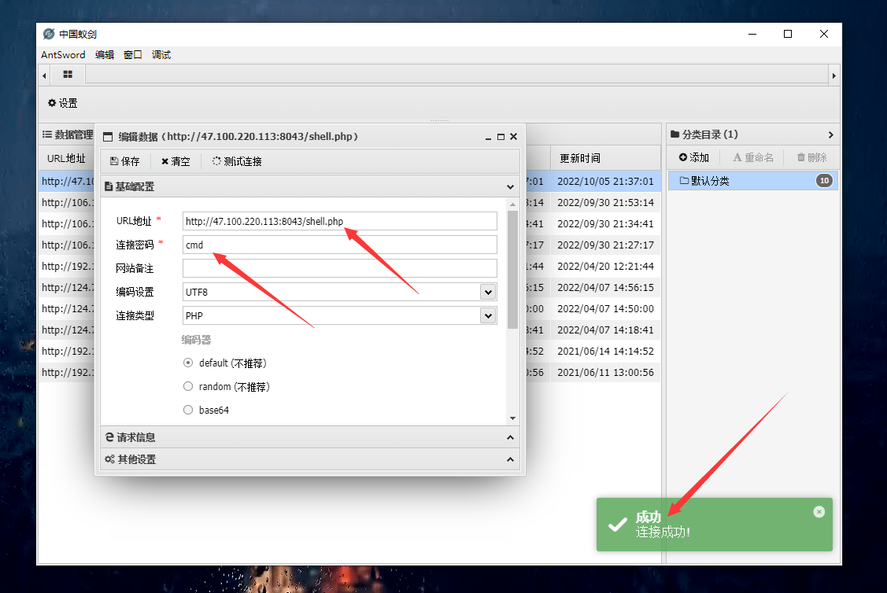Screen dimensions: 887x593
Task: Close the 成功 notification toast
Action: click(819, 512)
